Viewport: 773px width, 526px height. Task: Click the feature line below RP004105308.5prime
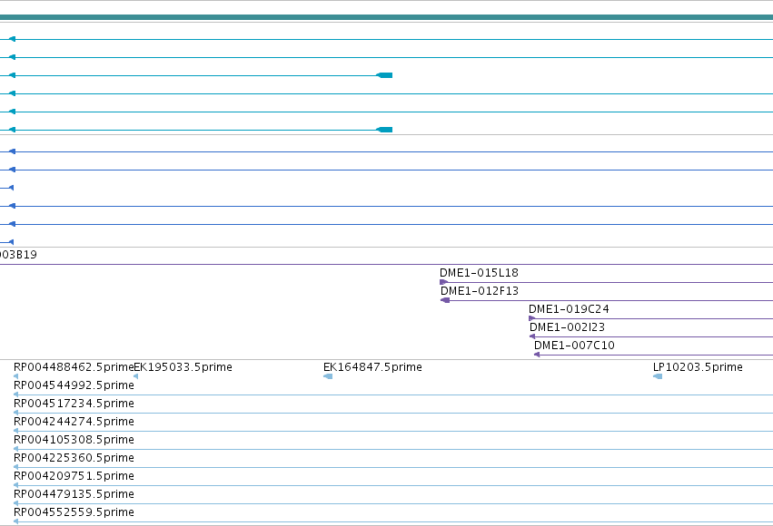393,449
